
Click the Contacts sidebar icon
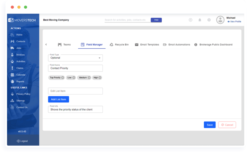[12, 41]
